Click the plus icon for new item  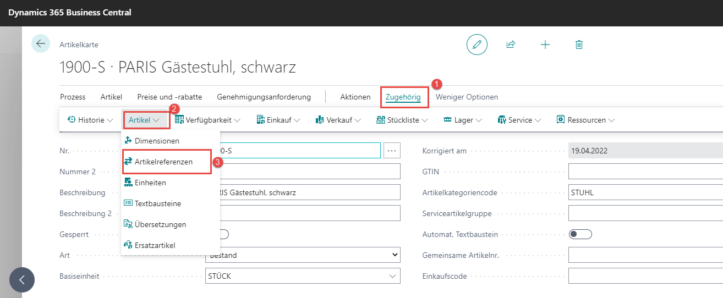click(x=545, y=45)
